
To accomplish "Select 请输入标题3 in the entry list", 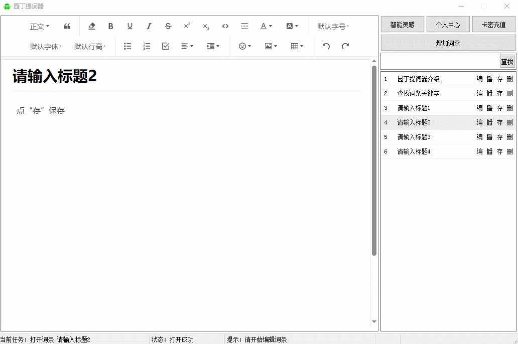I will [x=414, y=137].
